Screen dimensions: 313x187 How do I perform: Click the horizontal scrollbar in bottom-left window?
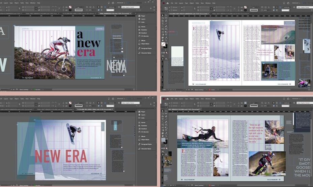coord(88,185)
